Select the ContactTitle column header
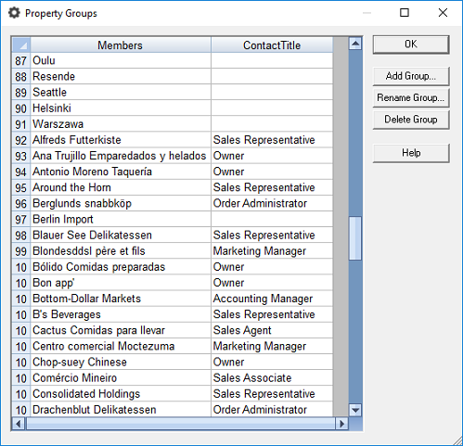This screenshot has width=463, height=446. pyautogui.click(x=272, y=45)
